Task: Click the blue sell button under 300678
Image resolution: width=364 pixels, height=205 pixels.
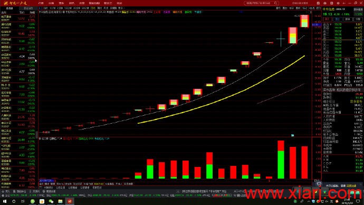Action: click(x=337, y=20)
